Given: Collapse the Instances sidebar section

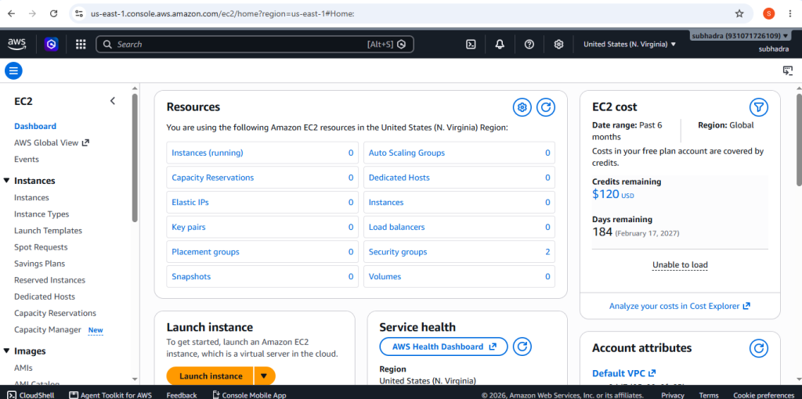Looking at the screenshot, I should [6, 181].
